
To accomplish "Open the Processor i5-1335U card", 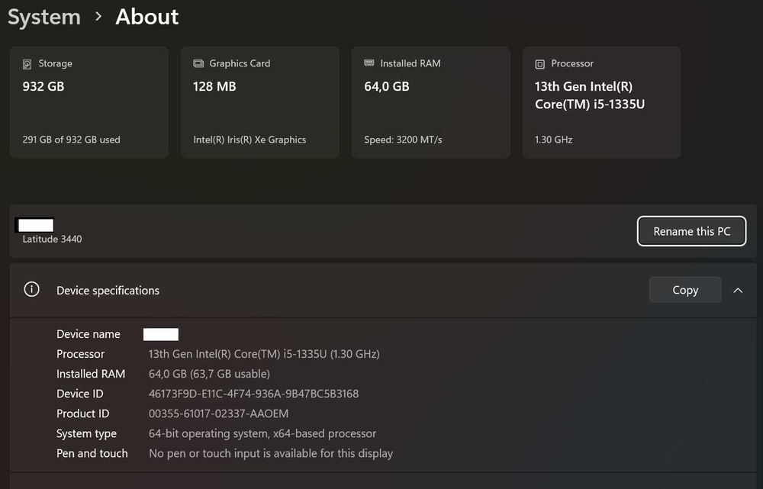I will [601, 102].
